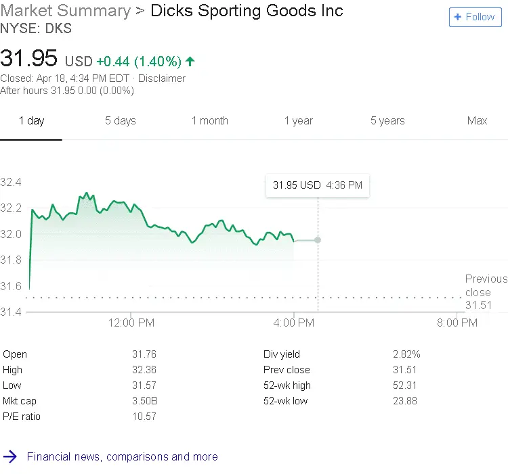Image resolution: width=508 pixels, height=474 pixels.
Task: Click the green up arrow icon
Action: pyautogui.click(x=190, y=62)
